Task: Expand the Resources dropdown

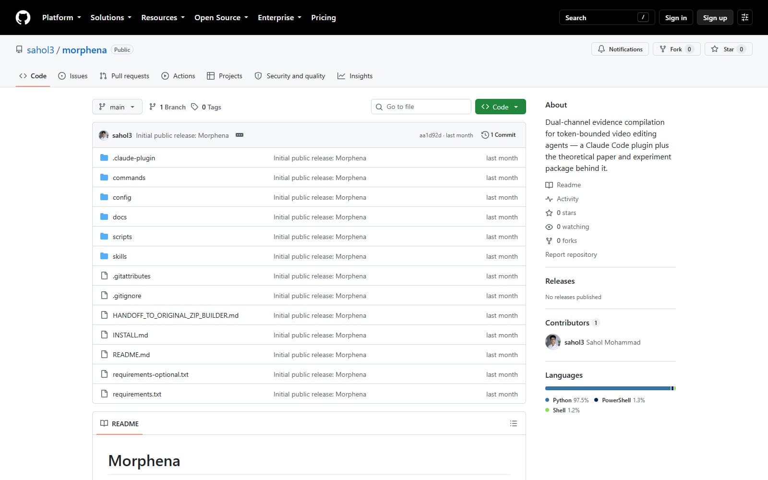Action: click(x=163, y=18)
